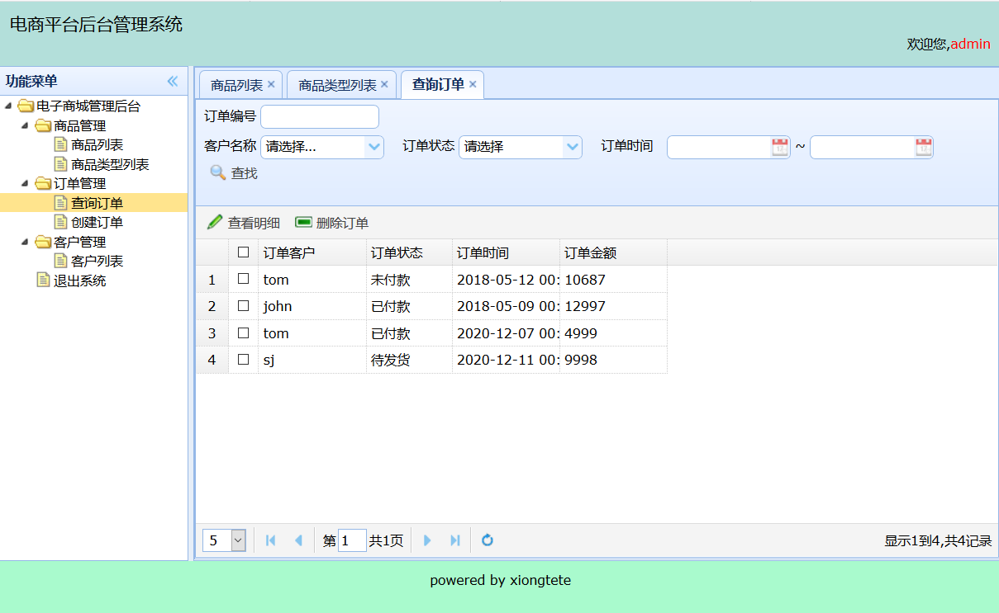The image size is (999, 613).
Task: Click folder icon of 客户管理
Action: (x=43, y=242)
